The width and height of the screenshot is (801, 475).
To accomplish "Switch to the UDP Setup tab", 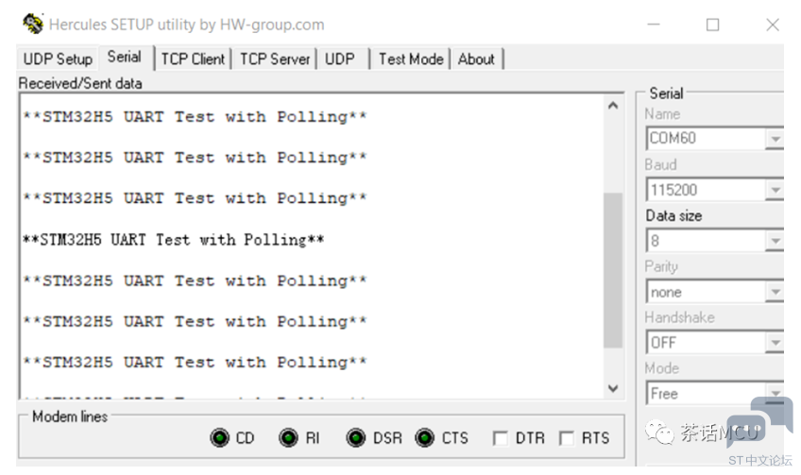I will [x=58, y=59].
